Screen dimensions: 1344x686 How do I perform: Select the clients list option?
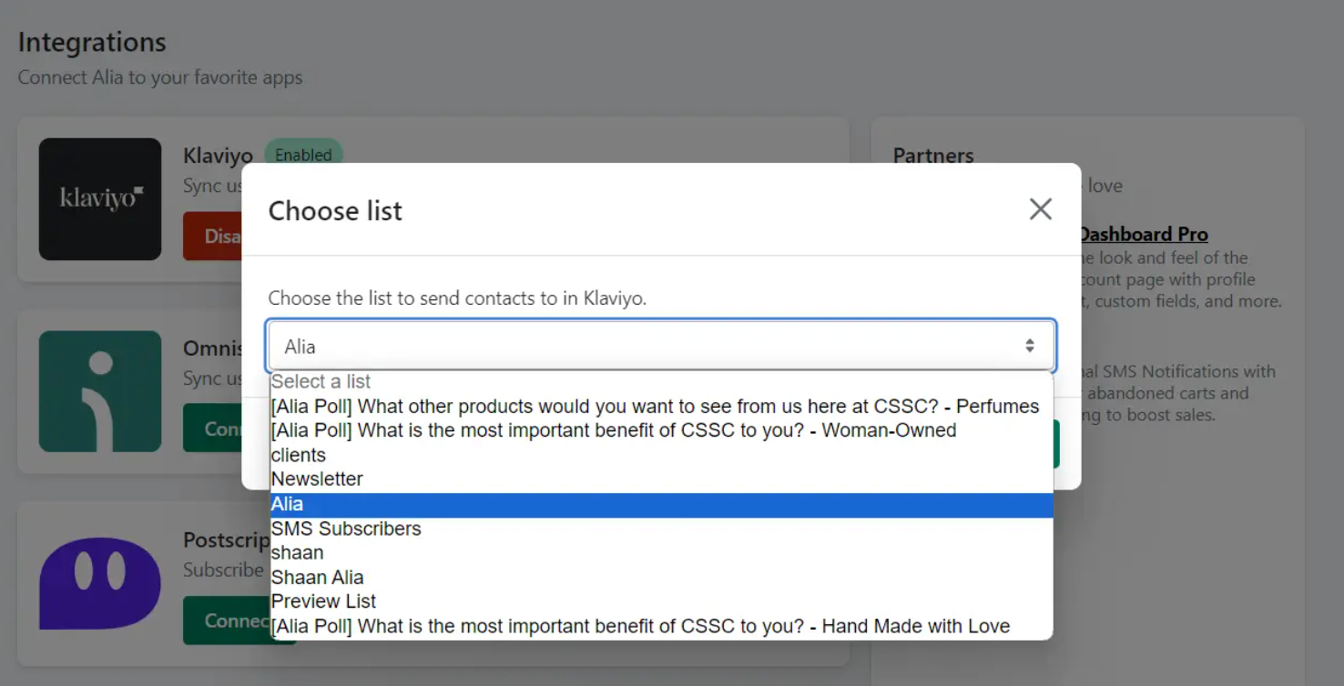point(661,455)
